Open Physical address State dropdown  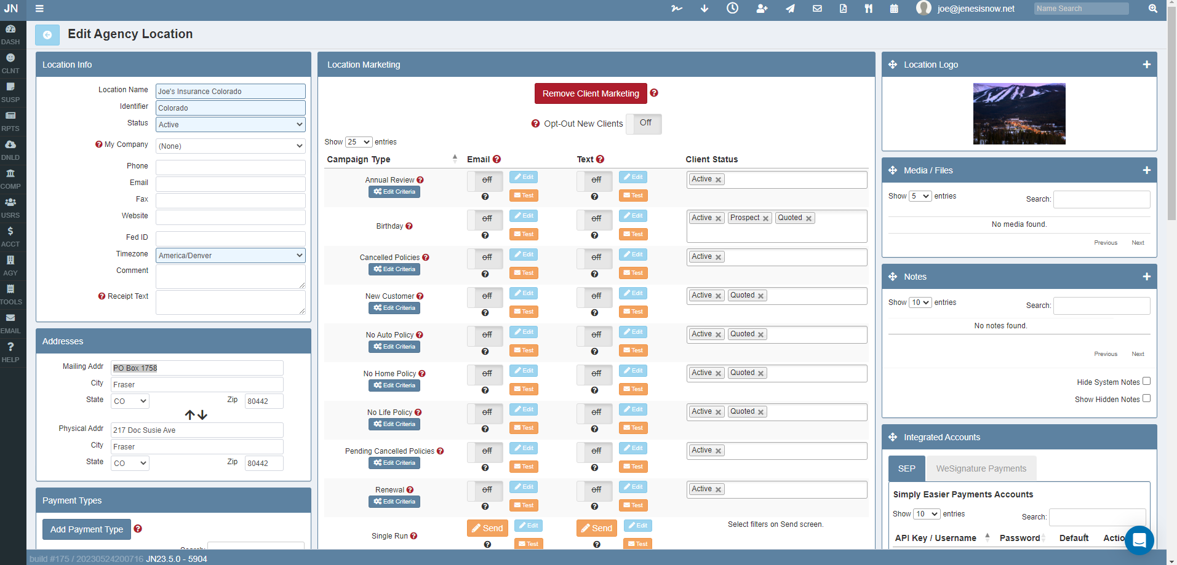pyautogui.click(x=130, y=463)
